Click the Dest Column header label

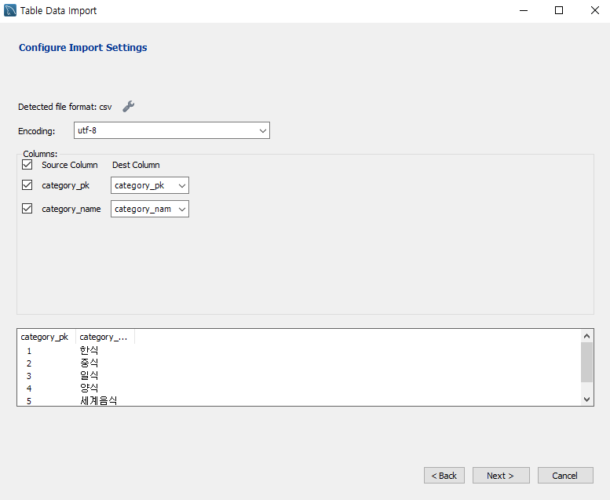click(136, 165)
